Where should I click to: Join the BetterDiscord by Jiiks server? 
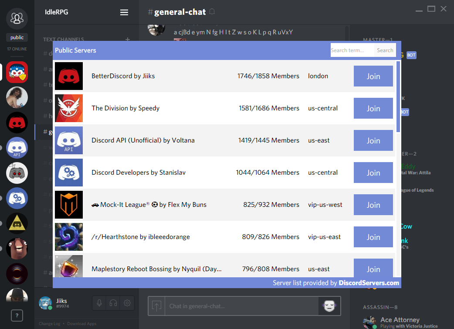coord(373,76)
